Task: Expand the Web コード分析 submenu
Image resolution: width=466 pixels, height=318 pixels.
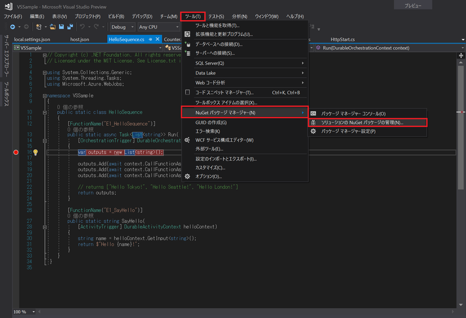Action: [245, 83]
